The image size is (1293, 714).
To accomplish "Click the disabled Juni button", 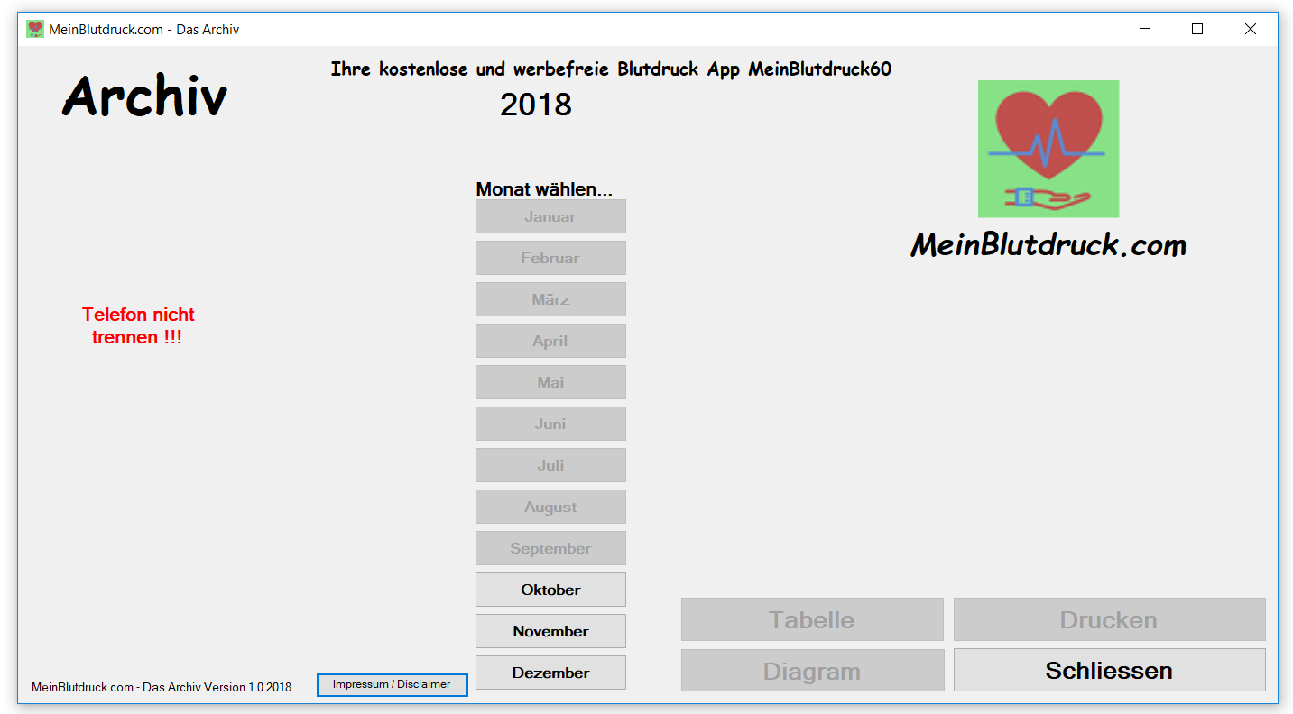I will click(550, 424).
